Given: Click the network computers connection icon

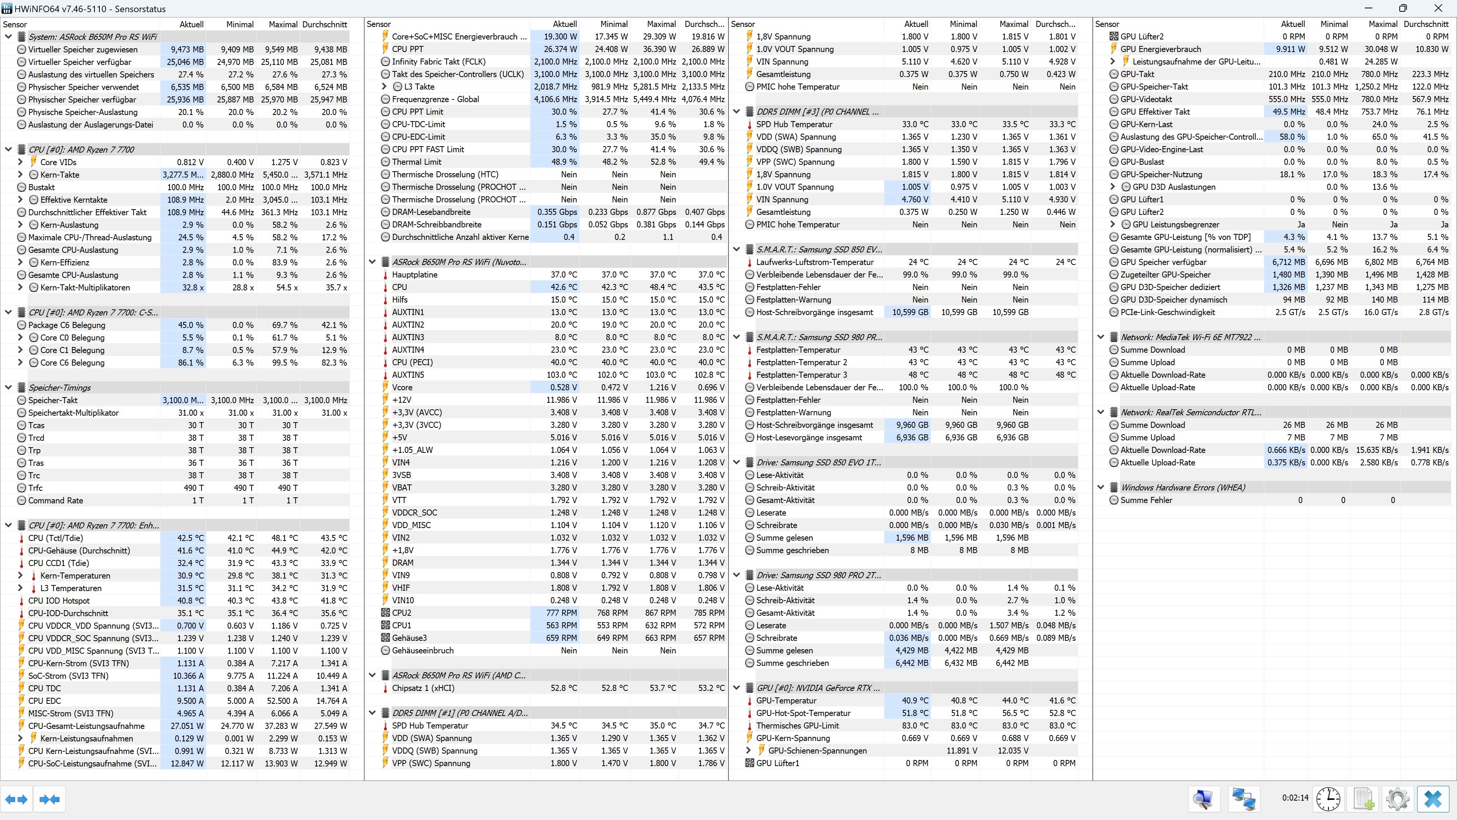Looking at the screenshot, I should point(1244,799).
